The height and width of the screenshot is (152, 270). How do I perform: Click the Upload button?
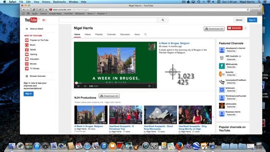point(239,20)
